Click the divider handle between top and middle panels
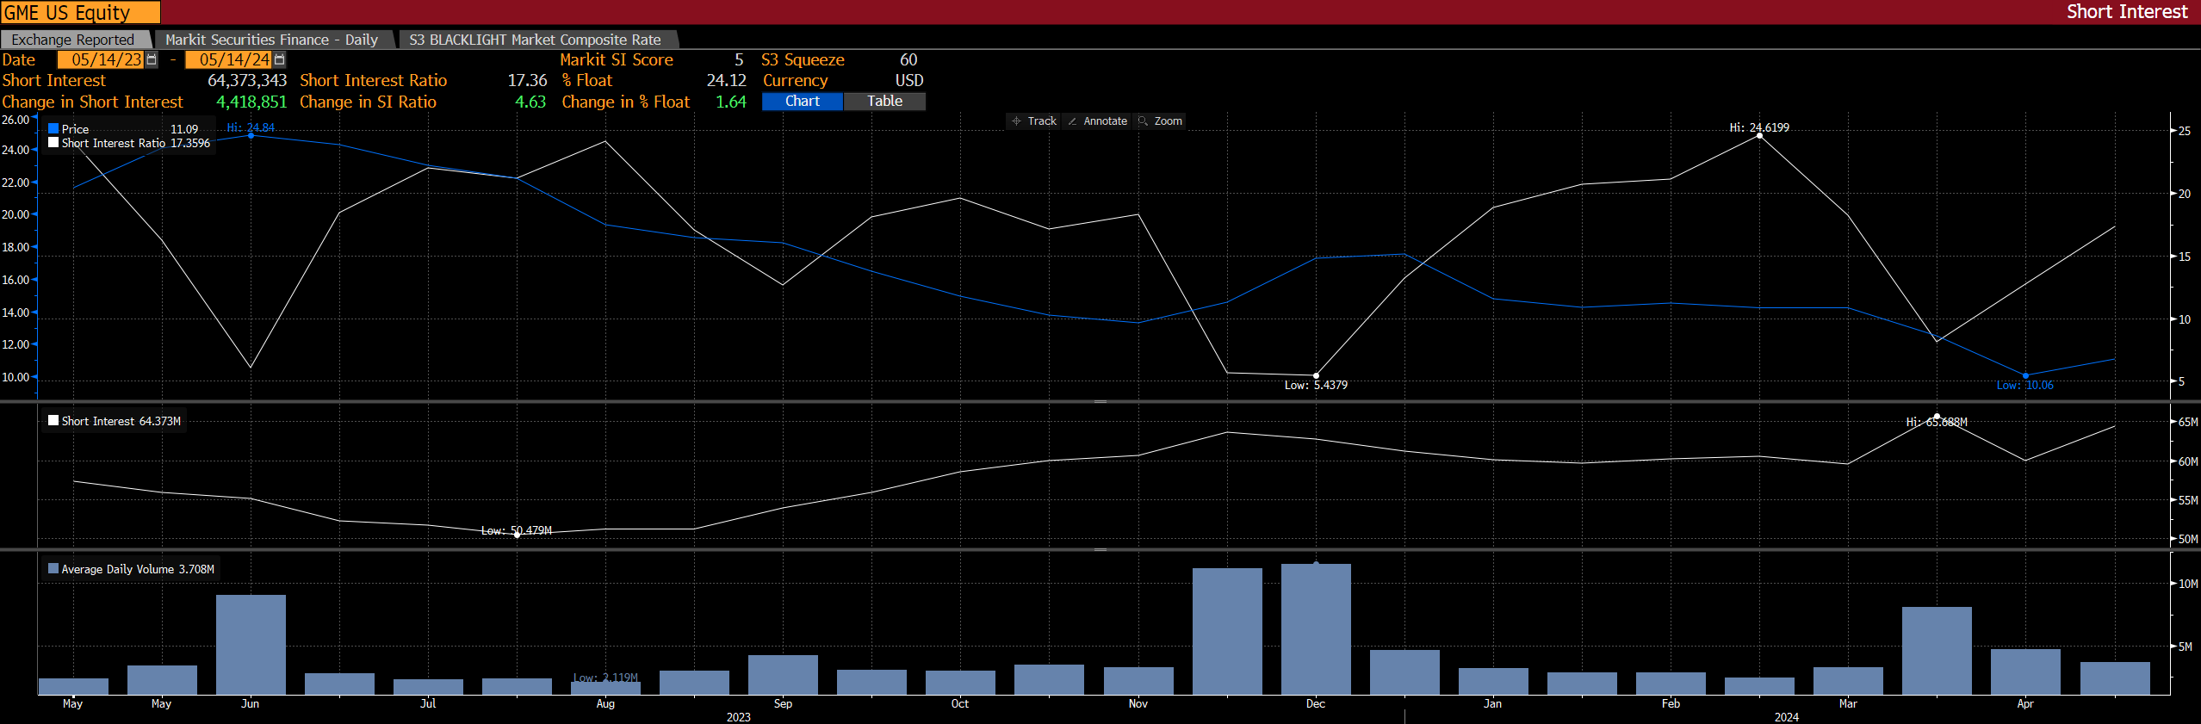2201x724 pixels. pyautogui.click(x=1100, y=401)
